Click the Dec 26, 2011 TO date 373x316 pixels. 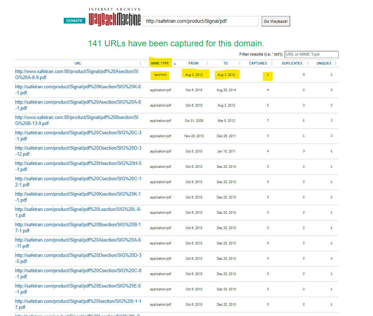pos(226,136)
